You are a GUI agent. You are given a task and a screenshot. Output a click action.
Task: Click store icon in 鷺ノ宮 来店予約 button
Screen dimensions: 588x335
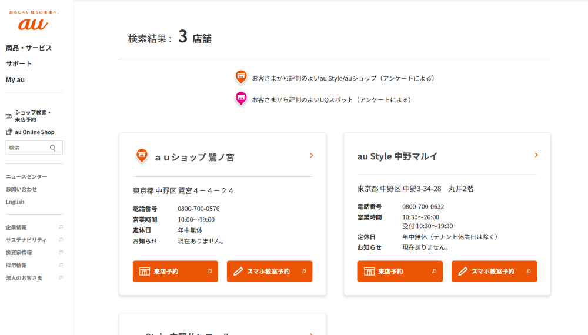point(145,272)
